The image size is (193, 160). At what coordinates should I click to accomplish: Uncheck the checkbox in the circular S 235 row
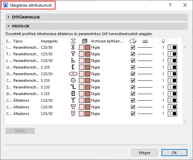point(133,80)
